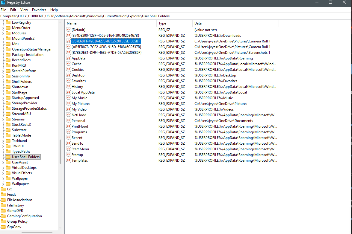Open the View menu

(24, 10)
